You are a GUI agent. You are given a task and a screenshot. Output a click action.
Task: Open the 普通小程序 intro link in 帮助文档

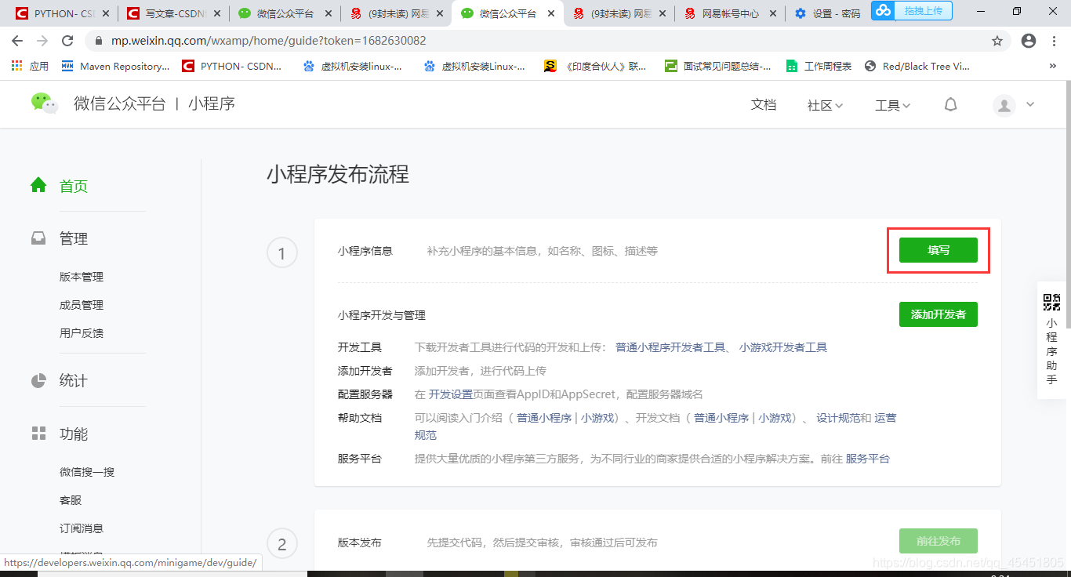(543, 418)
